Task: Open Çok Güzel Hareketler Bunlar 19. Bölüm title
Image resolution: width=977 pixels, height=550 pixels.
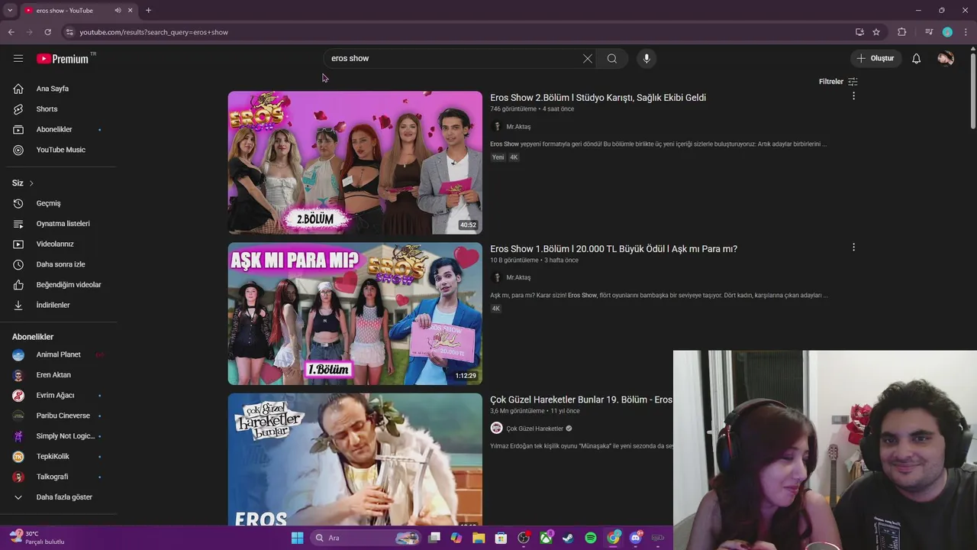Action: [x=581, y=400]
